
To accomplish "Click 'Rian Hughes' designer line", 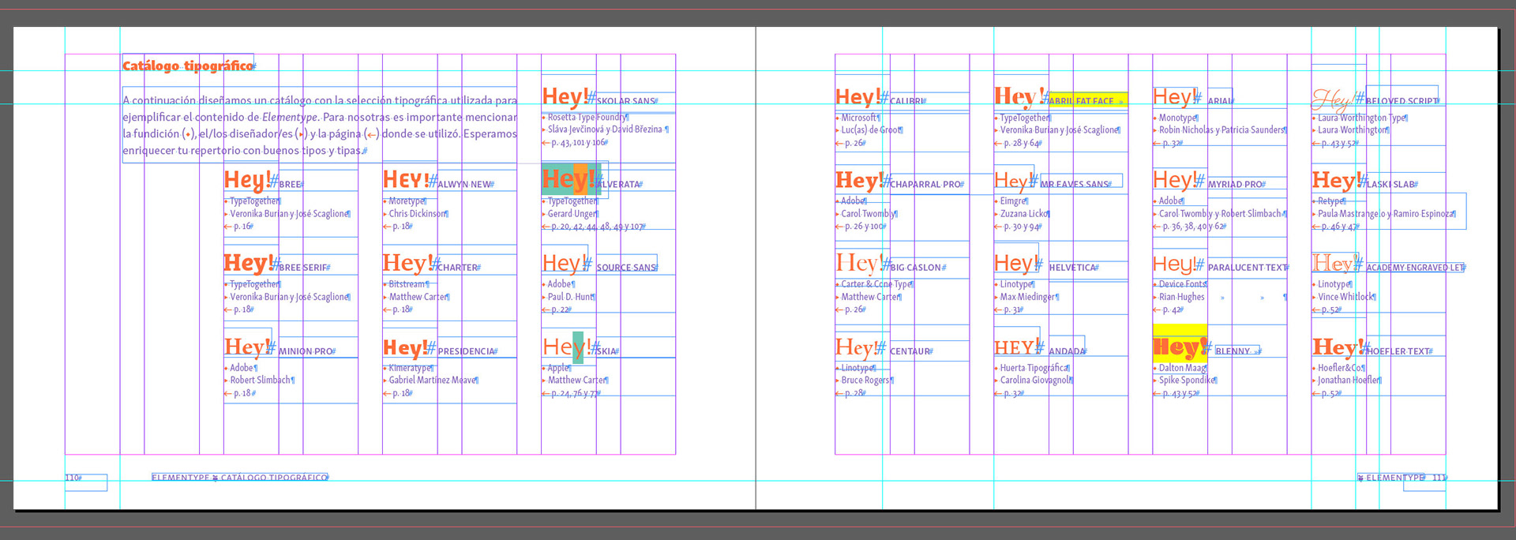I will point(1182,297).
